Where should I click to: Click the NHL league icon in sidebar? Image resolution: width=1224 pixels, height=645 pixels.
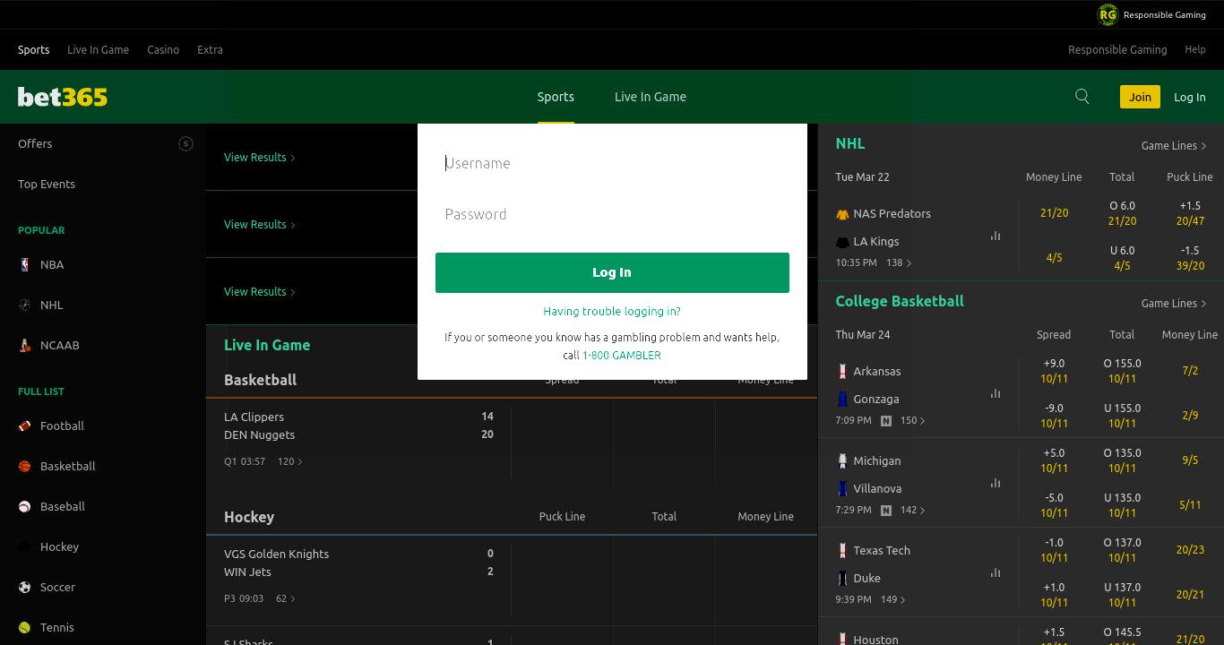25,305
